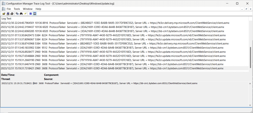
Task: Select the log row at 07:13:37.8096067
Action: (124, 39)
